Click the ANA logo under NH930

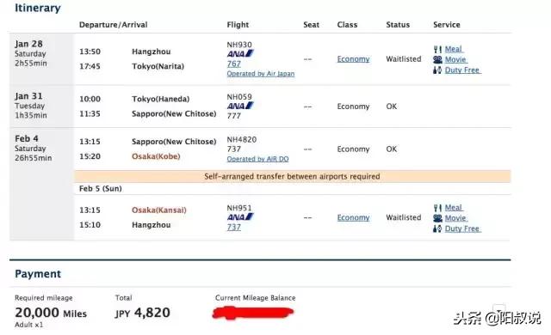pos(240,53)
